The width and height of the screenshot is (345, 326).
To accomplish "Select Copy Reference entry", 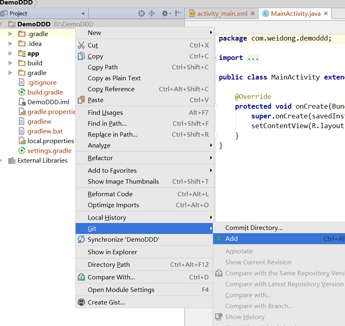I will point(144,89).
